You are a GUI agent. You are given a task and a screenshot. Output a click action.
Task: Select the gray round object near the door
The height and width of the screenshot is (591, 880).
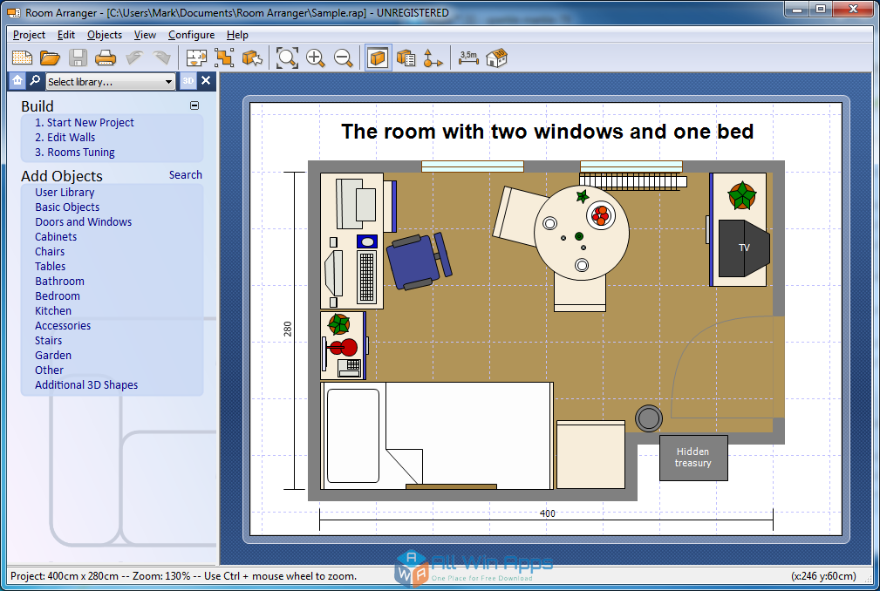(649, 418)
